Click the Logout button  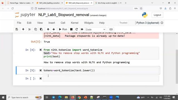157,15
